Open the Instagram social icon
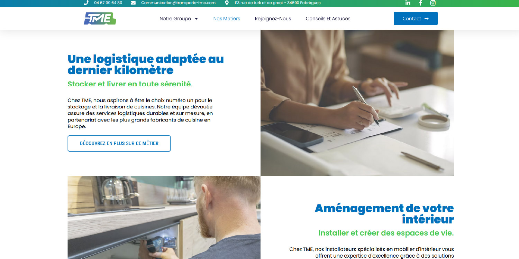519x259 pixels. click(x=433, y=3)
